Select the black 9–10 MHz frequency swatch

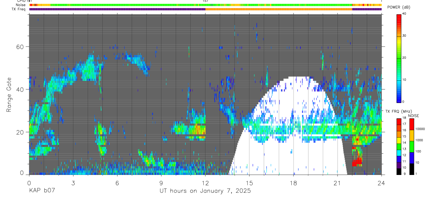pos(399,171)
